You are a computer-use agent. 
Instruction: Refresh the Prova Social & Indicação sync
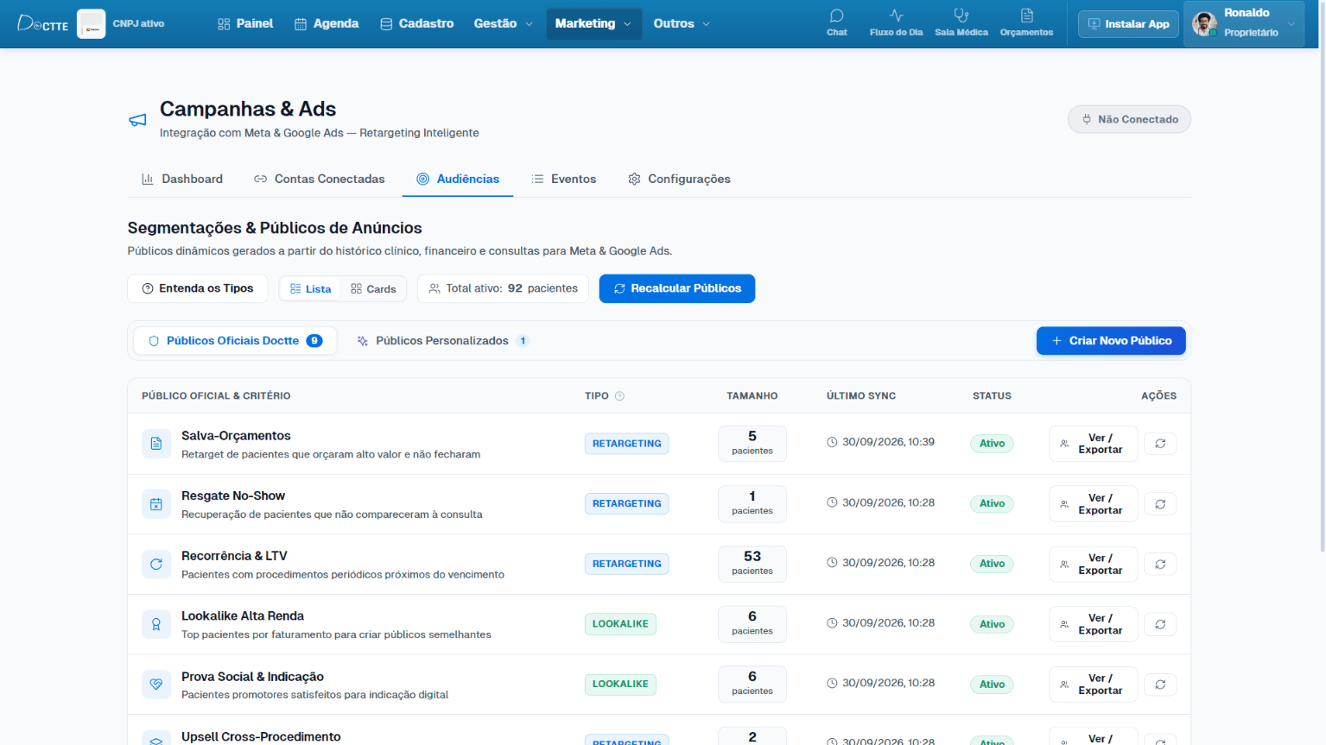click(1160, 685)
